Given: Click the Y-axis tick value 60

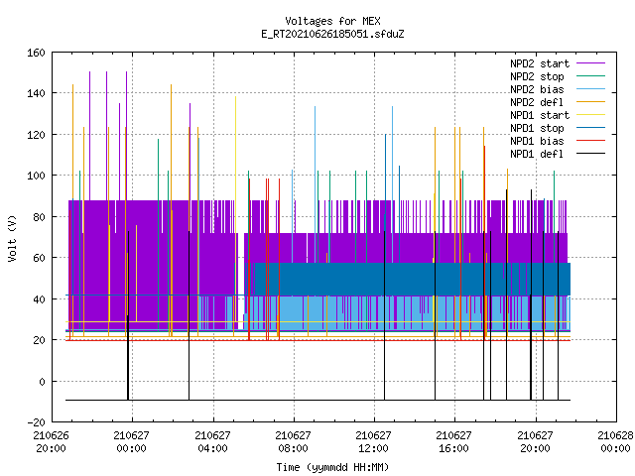Looking at the screenshot, I should click(x=39, y=258).
